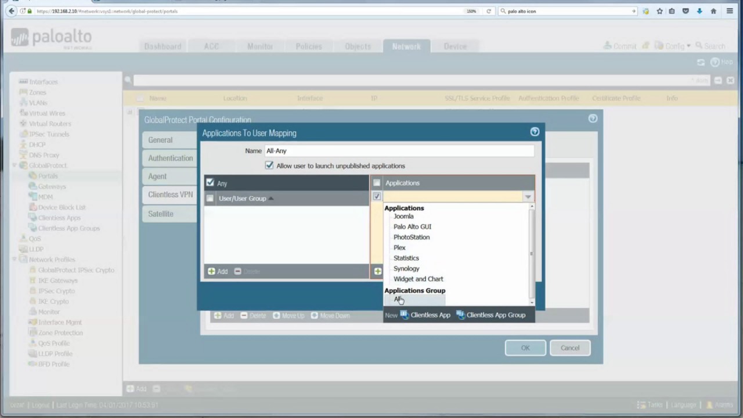Click the Palo Alto Networks logo
The width and height of the screenshot is (743, 418).
pos(51,38)
